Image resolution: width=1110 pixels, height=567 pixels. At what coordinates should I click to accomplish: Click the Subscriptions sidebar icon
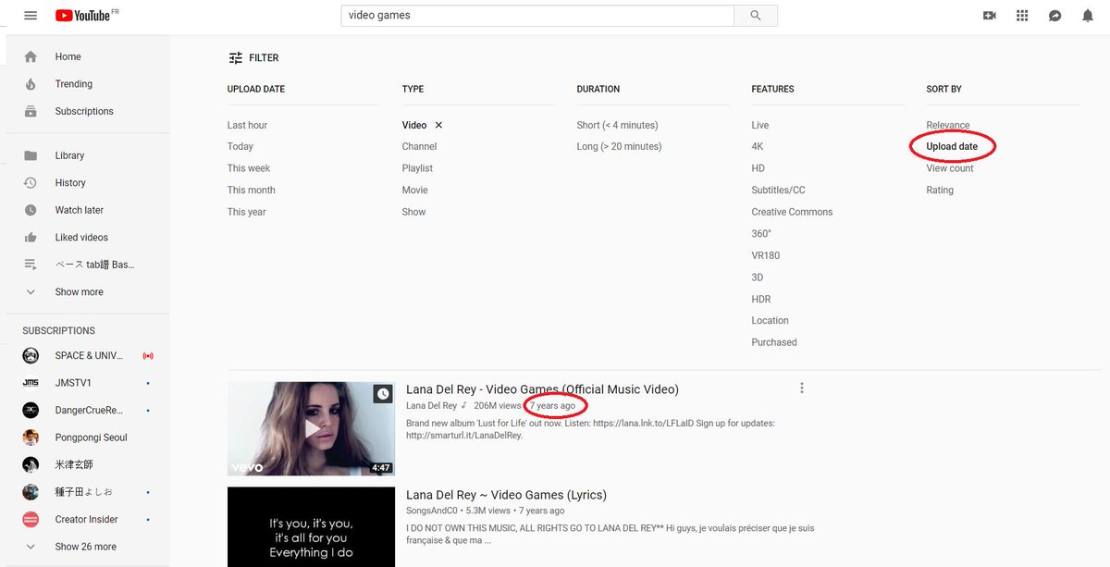coord(31,111)
